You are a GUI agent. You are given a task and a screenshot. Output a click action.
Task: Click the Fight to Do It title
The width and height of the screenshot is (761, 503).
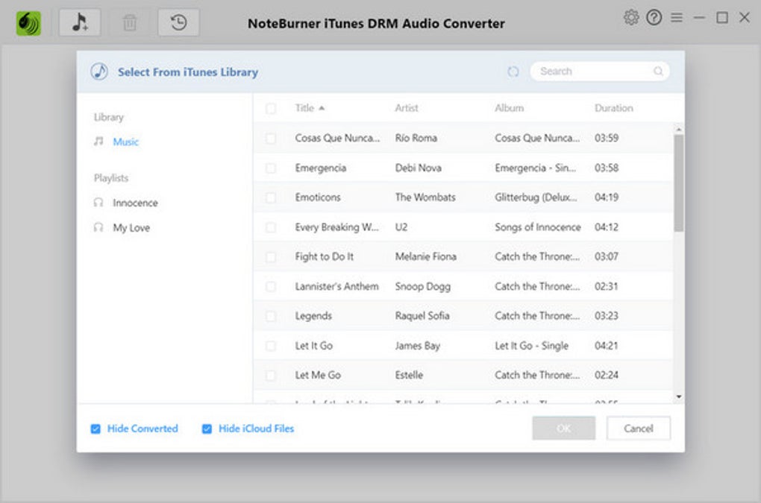(x=325, y=256)
